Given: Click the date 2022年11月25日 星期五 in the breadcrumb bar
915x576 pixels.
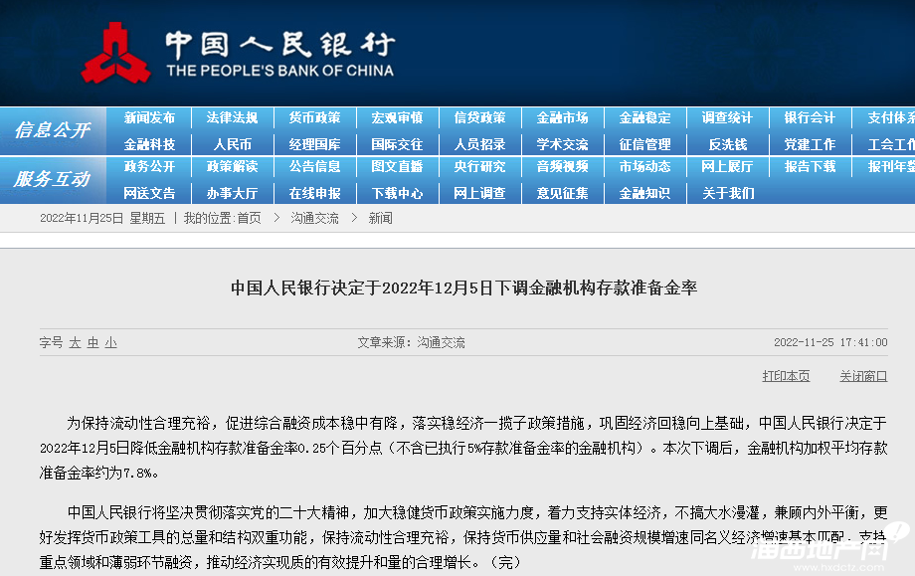Looking at the screenshot, I should pos(102,218).
